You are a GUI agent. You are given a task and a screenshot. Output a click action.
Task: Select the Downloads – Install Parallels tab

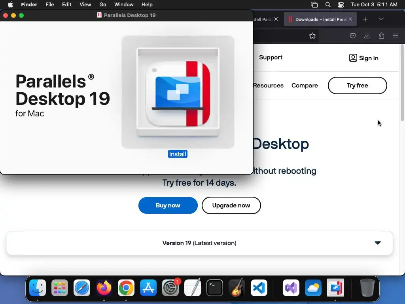coord(320,19)
